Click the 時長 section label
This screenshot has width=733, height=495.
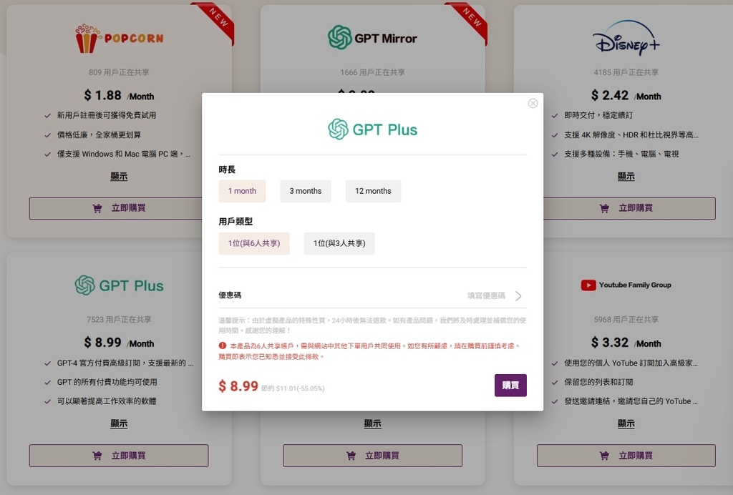click(x=227, y=170)
